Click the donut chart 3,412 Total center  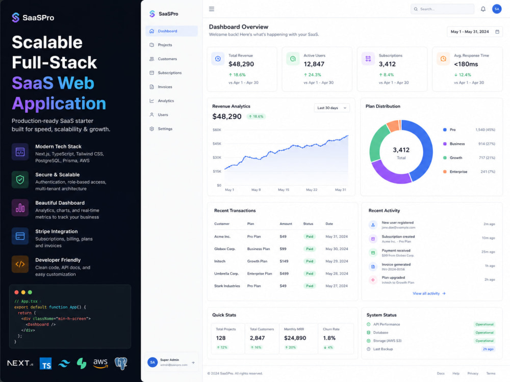(401, 153)
